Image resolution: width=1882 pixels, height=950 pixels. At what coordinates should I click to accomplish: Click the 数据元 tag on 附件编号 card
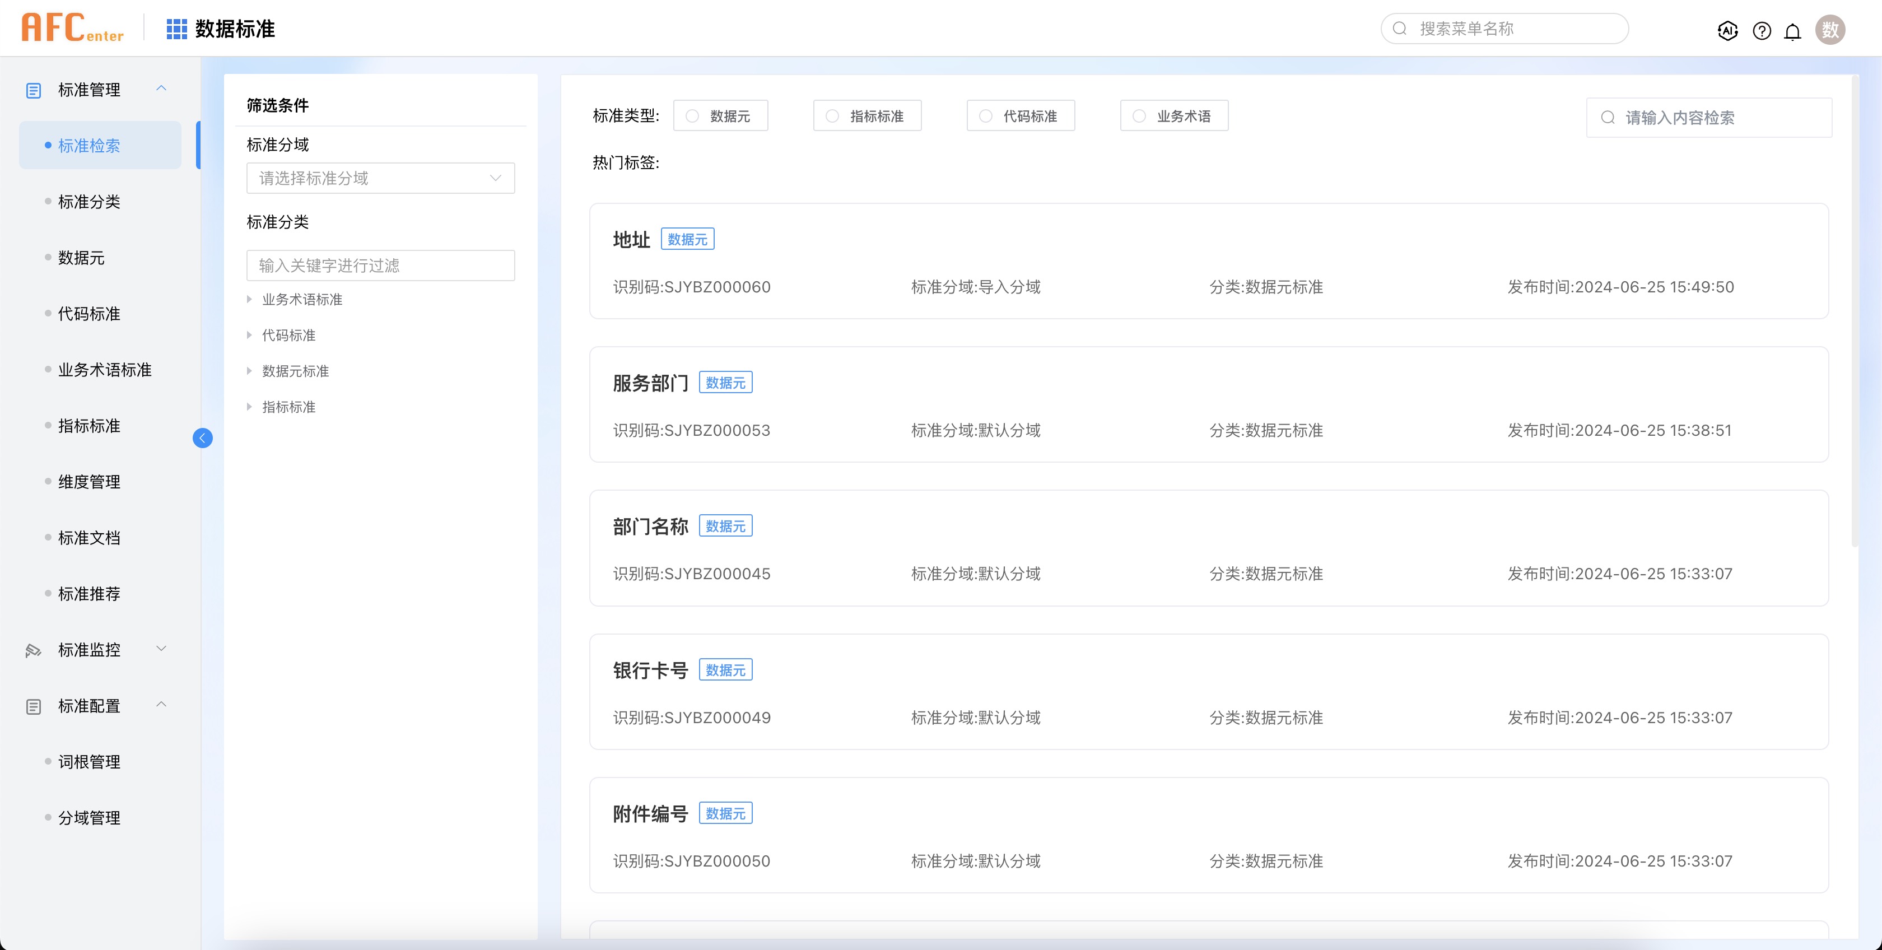point(725,813)
